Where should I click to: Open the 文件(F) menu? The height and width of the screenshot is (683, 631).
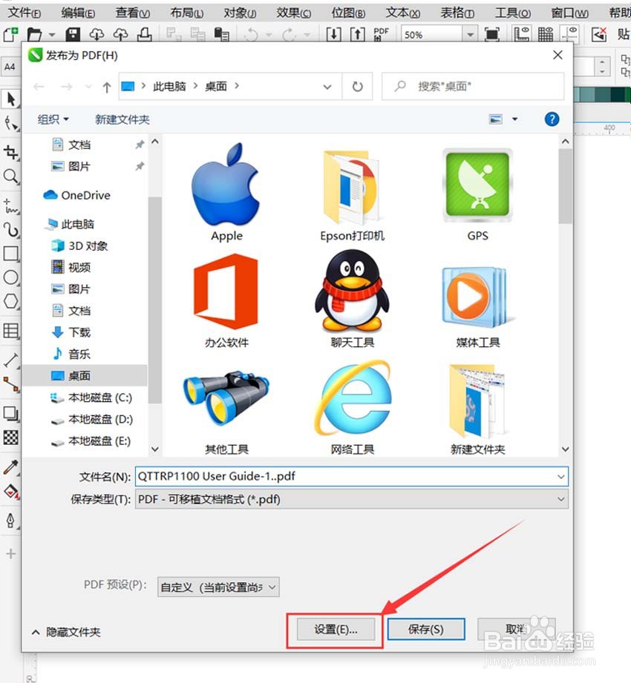point(24,13)
